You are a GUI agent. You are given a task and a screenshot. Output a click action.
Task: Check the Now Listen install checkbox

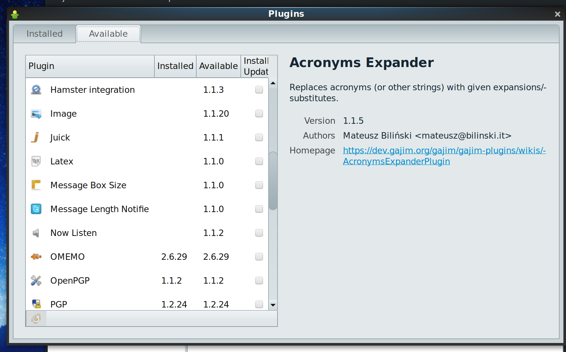point(259,233)
